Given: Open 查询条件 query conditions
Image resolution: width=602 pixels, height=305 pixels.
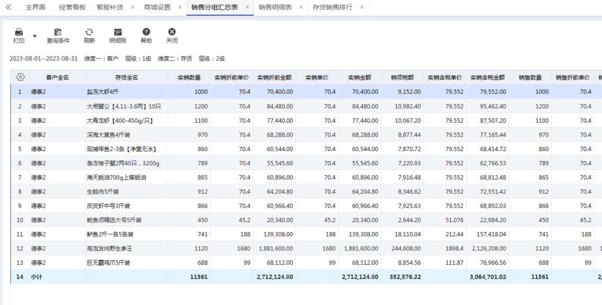Looking at the screenshot, I should click(59, 36).
